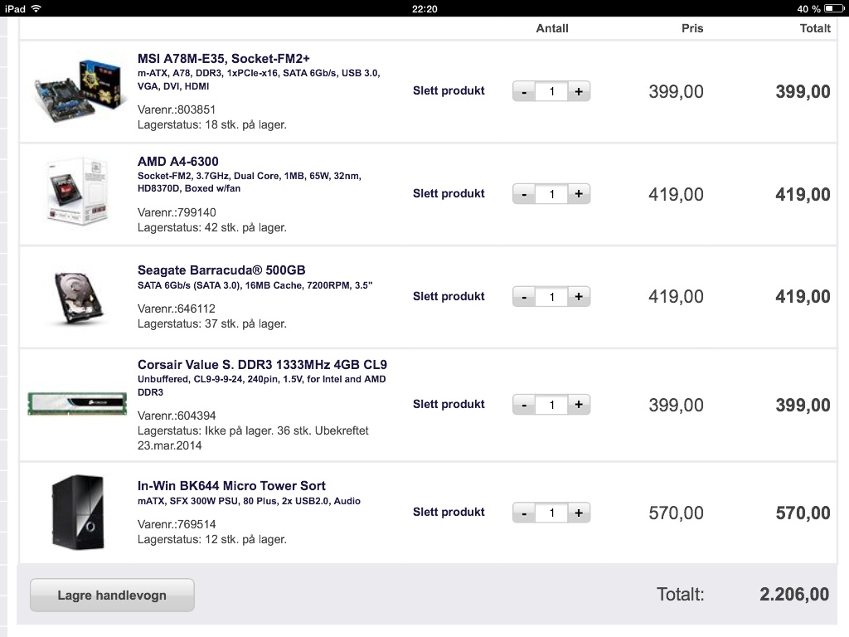Decrease quantity of MSI A78M-E35 motherboard
The width and height of the screenshot is (849, 637).
(x=524, y=91)
